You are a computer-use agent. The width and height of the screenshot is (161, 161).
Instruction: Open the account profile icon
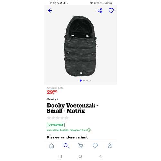click(109, 146)
